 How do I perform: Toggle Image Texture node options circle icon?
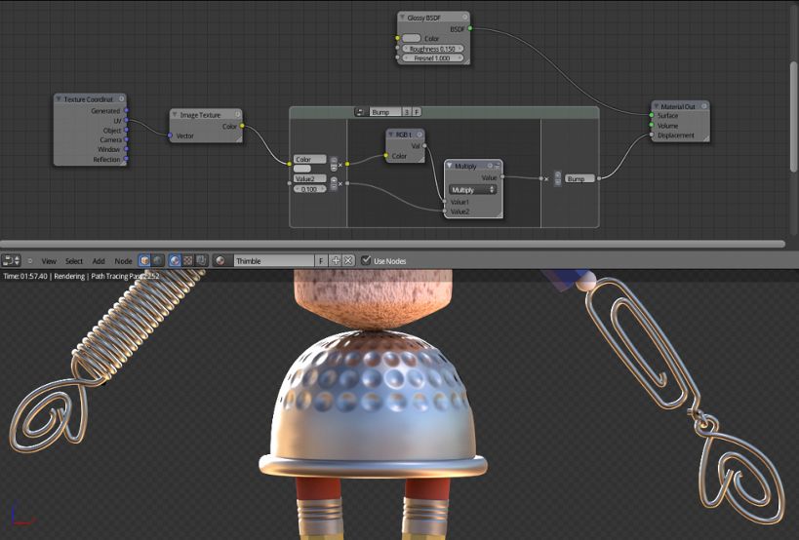237,114
